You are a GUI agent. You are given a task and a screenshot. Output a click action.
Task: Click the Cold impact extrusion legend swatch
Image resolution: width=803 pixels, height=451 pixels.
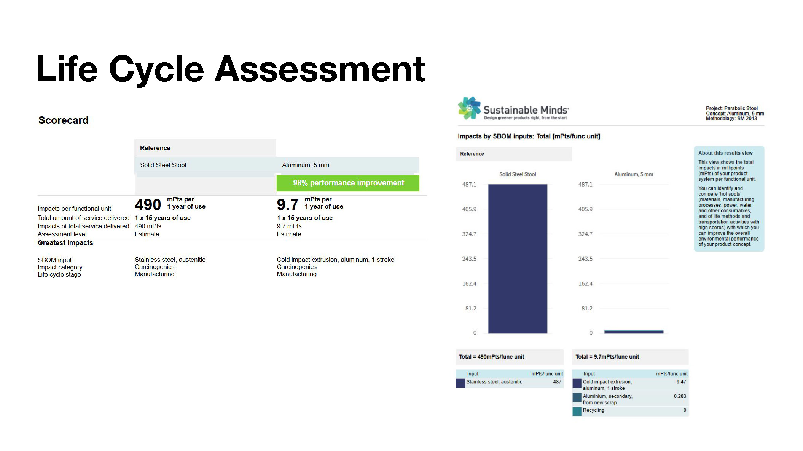pos(577,383)
